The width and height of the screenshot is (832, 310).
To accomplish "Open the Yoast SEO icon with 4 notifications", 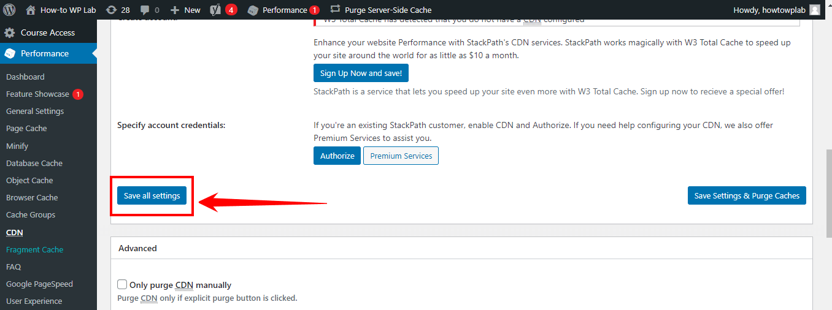I will click(215, 10).
